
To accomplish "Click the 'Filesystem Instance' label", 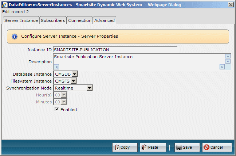I will tap(31, 81).
